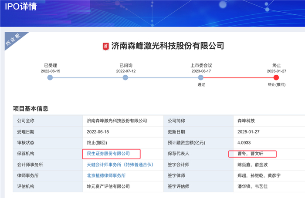Select the 已问询 timeline node dot
The image size is (305, 198).
tap(125, 77)
